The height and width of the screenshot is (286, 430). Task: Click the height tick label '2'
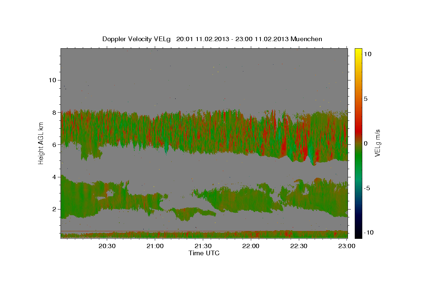54,209
